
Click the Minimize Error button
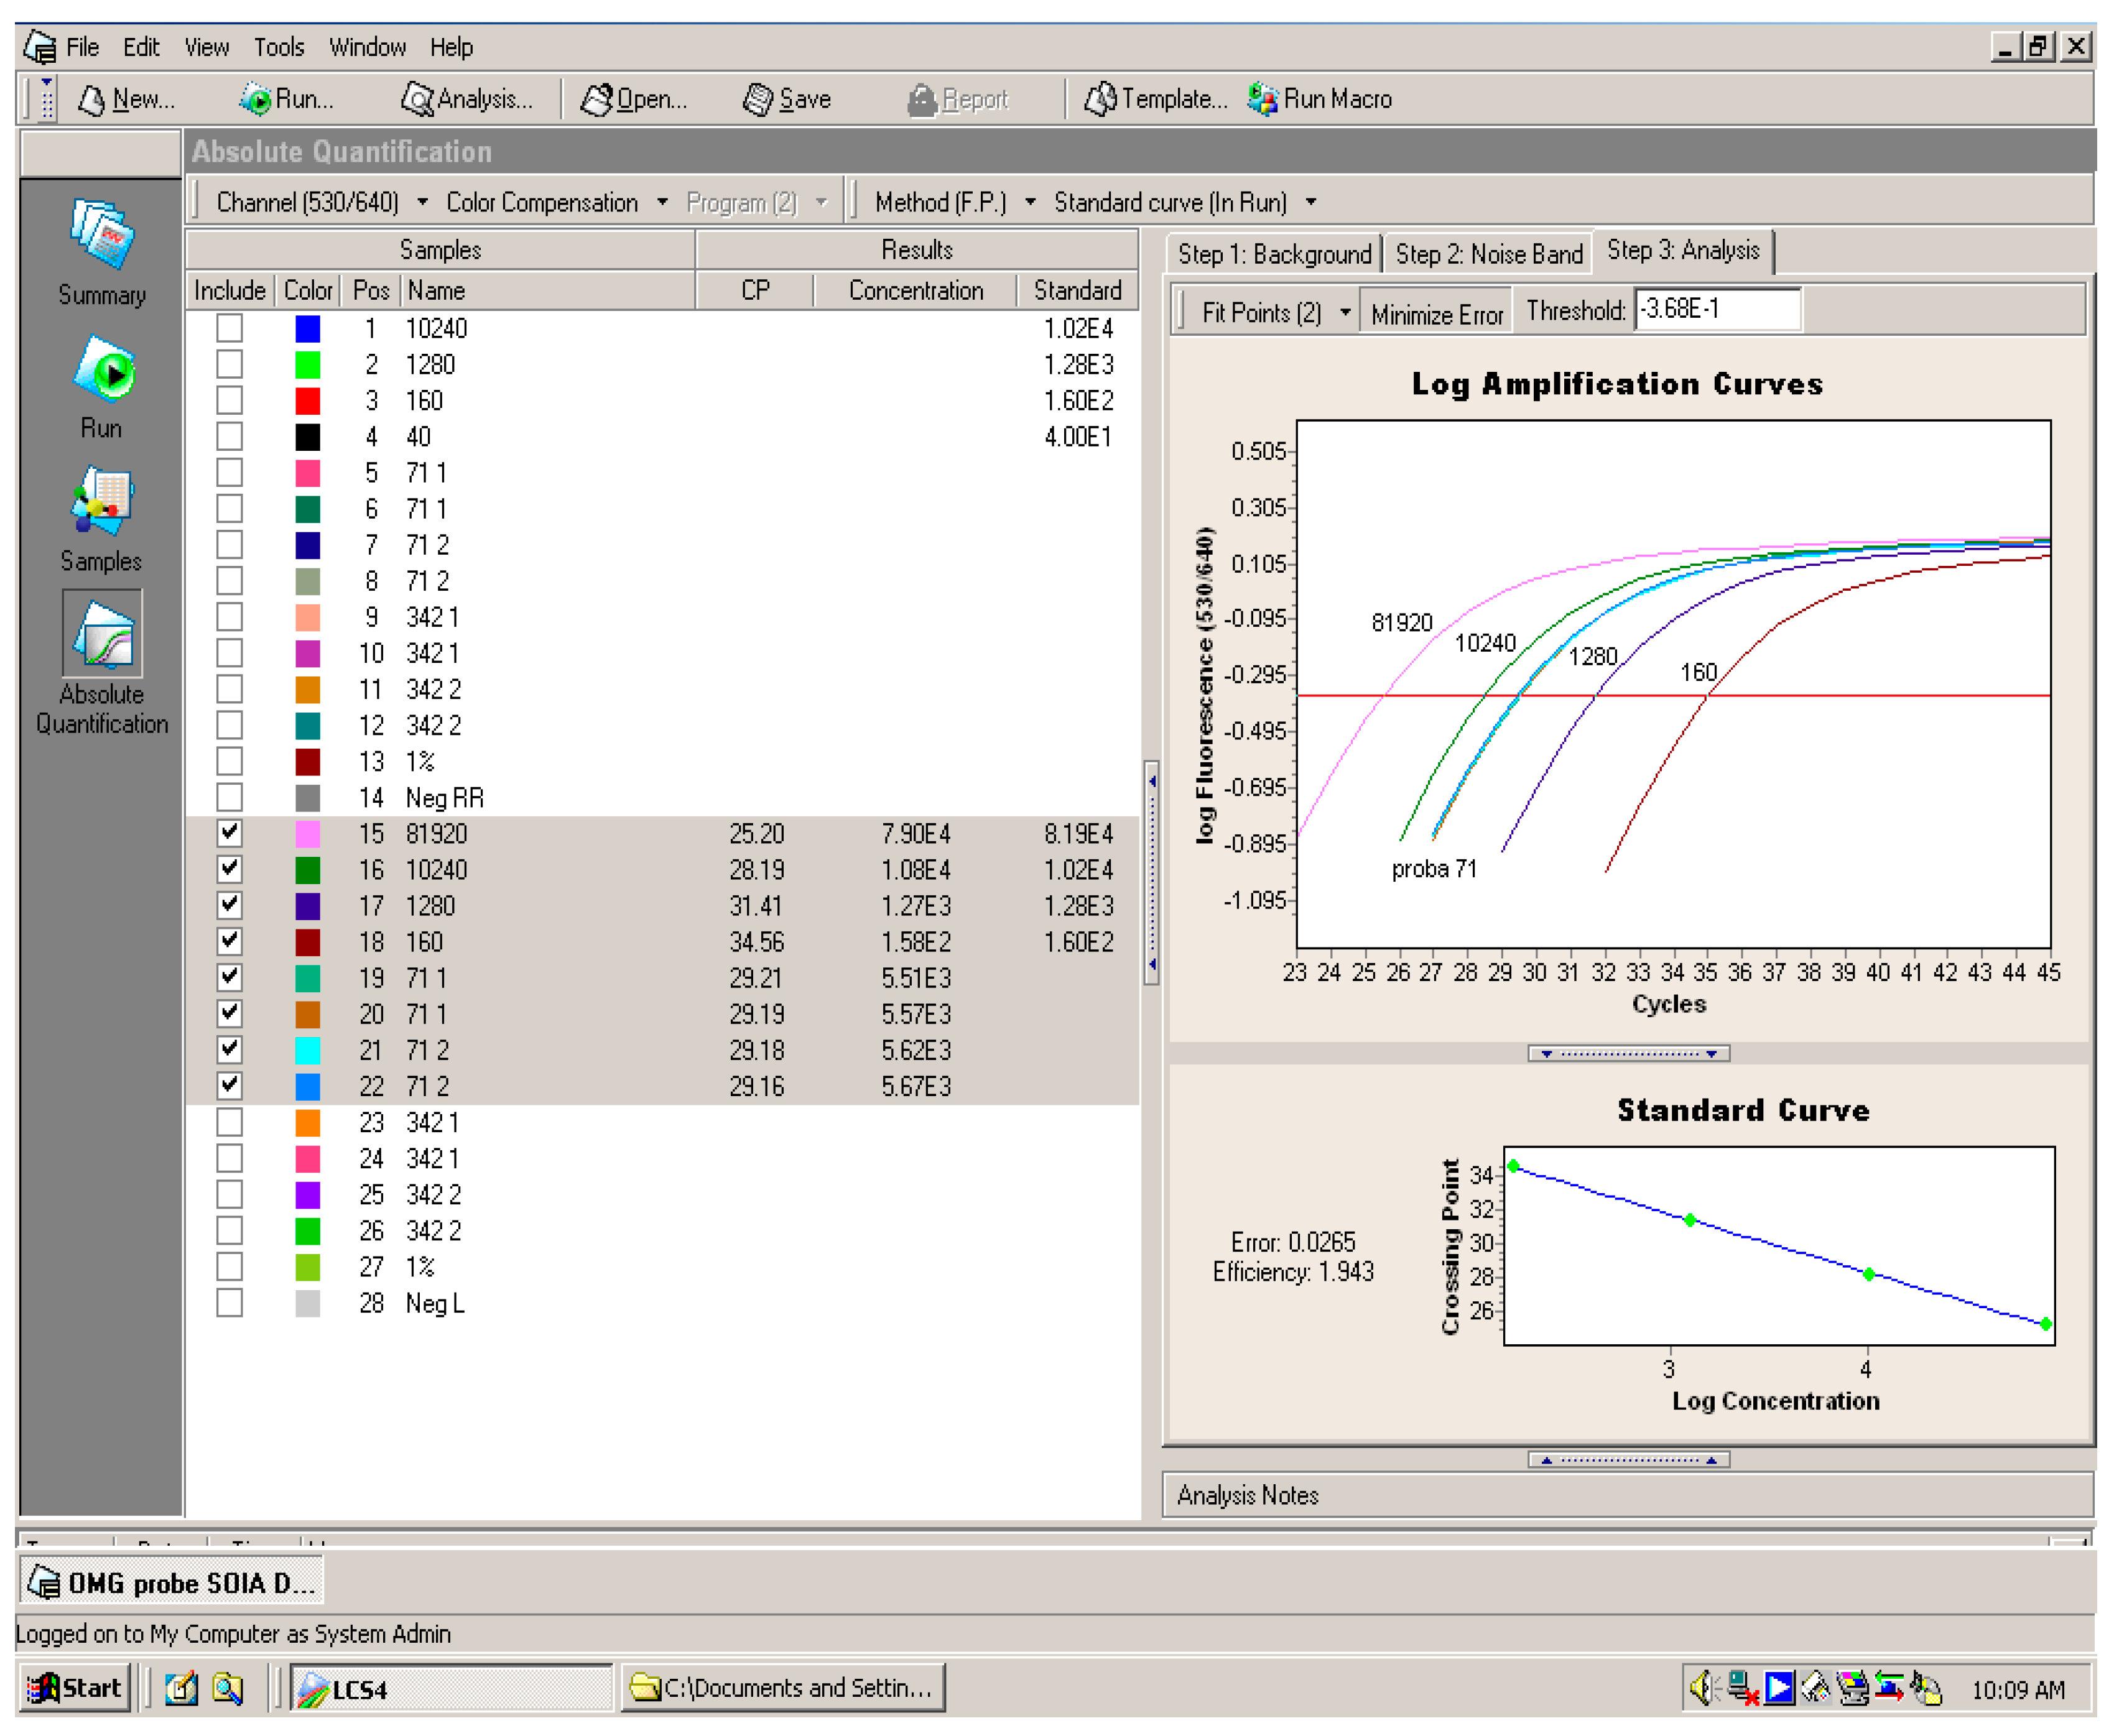coord(1436,314)
